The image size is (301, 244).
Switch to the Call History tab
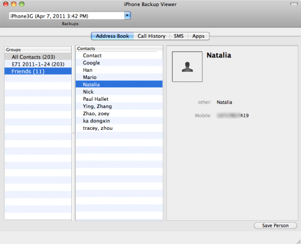(152, 36)
